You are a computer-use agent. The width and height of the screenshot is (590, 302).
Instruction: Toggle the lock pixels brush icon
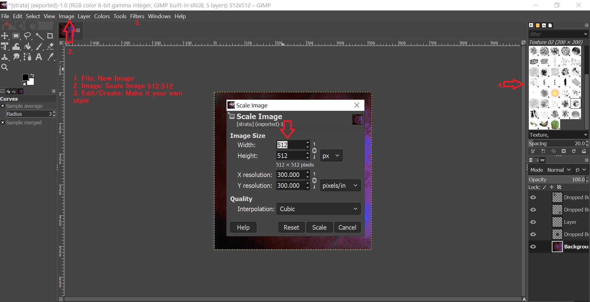pyautogui.click(x=544, y=187)
